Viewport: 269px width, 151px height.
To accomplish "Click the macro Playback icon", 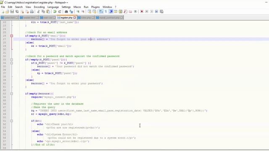I will [x=152, y=12].
